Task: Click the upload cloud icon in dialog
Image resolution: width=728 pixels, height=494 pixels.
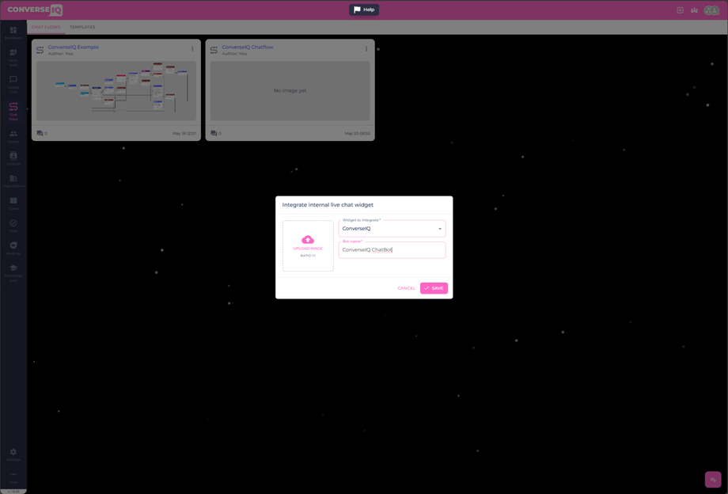Action: click(308, 240)
